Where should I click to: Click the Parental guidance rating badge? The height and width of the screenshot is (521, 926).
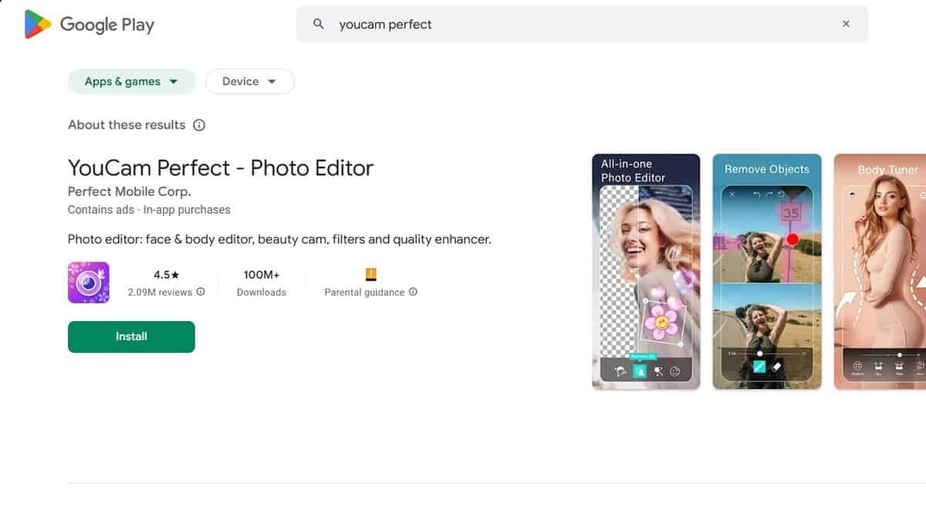[x=370, y=274]
